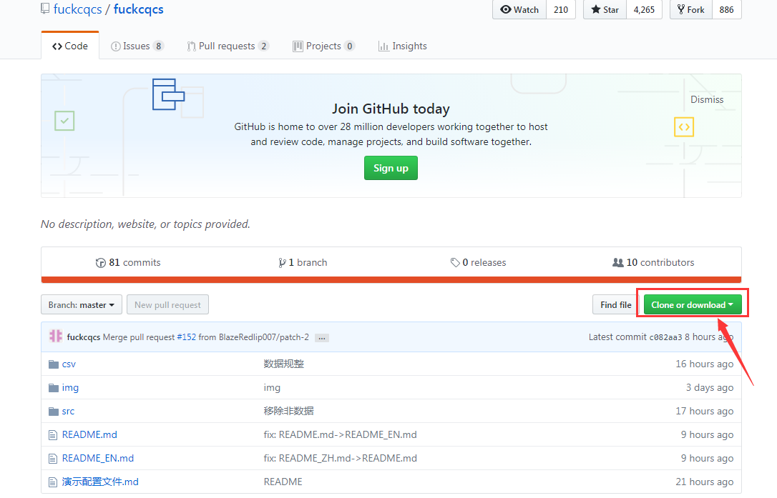777x498 pixels.
Task: Open the img folder icon
Action: pos(54,387)
